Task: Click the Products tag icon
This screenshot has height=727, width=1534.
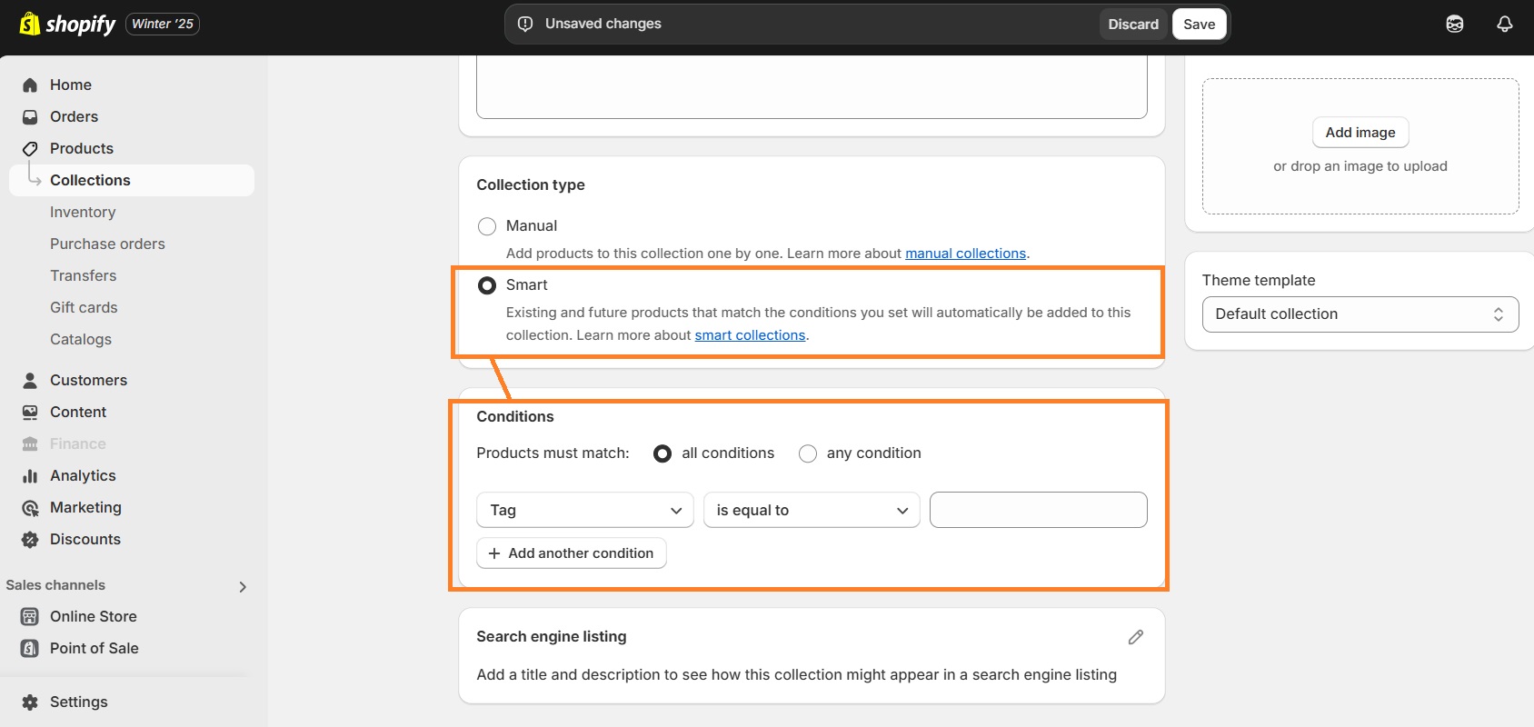Action: coord(30,148)
